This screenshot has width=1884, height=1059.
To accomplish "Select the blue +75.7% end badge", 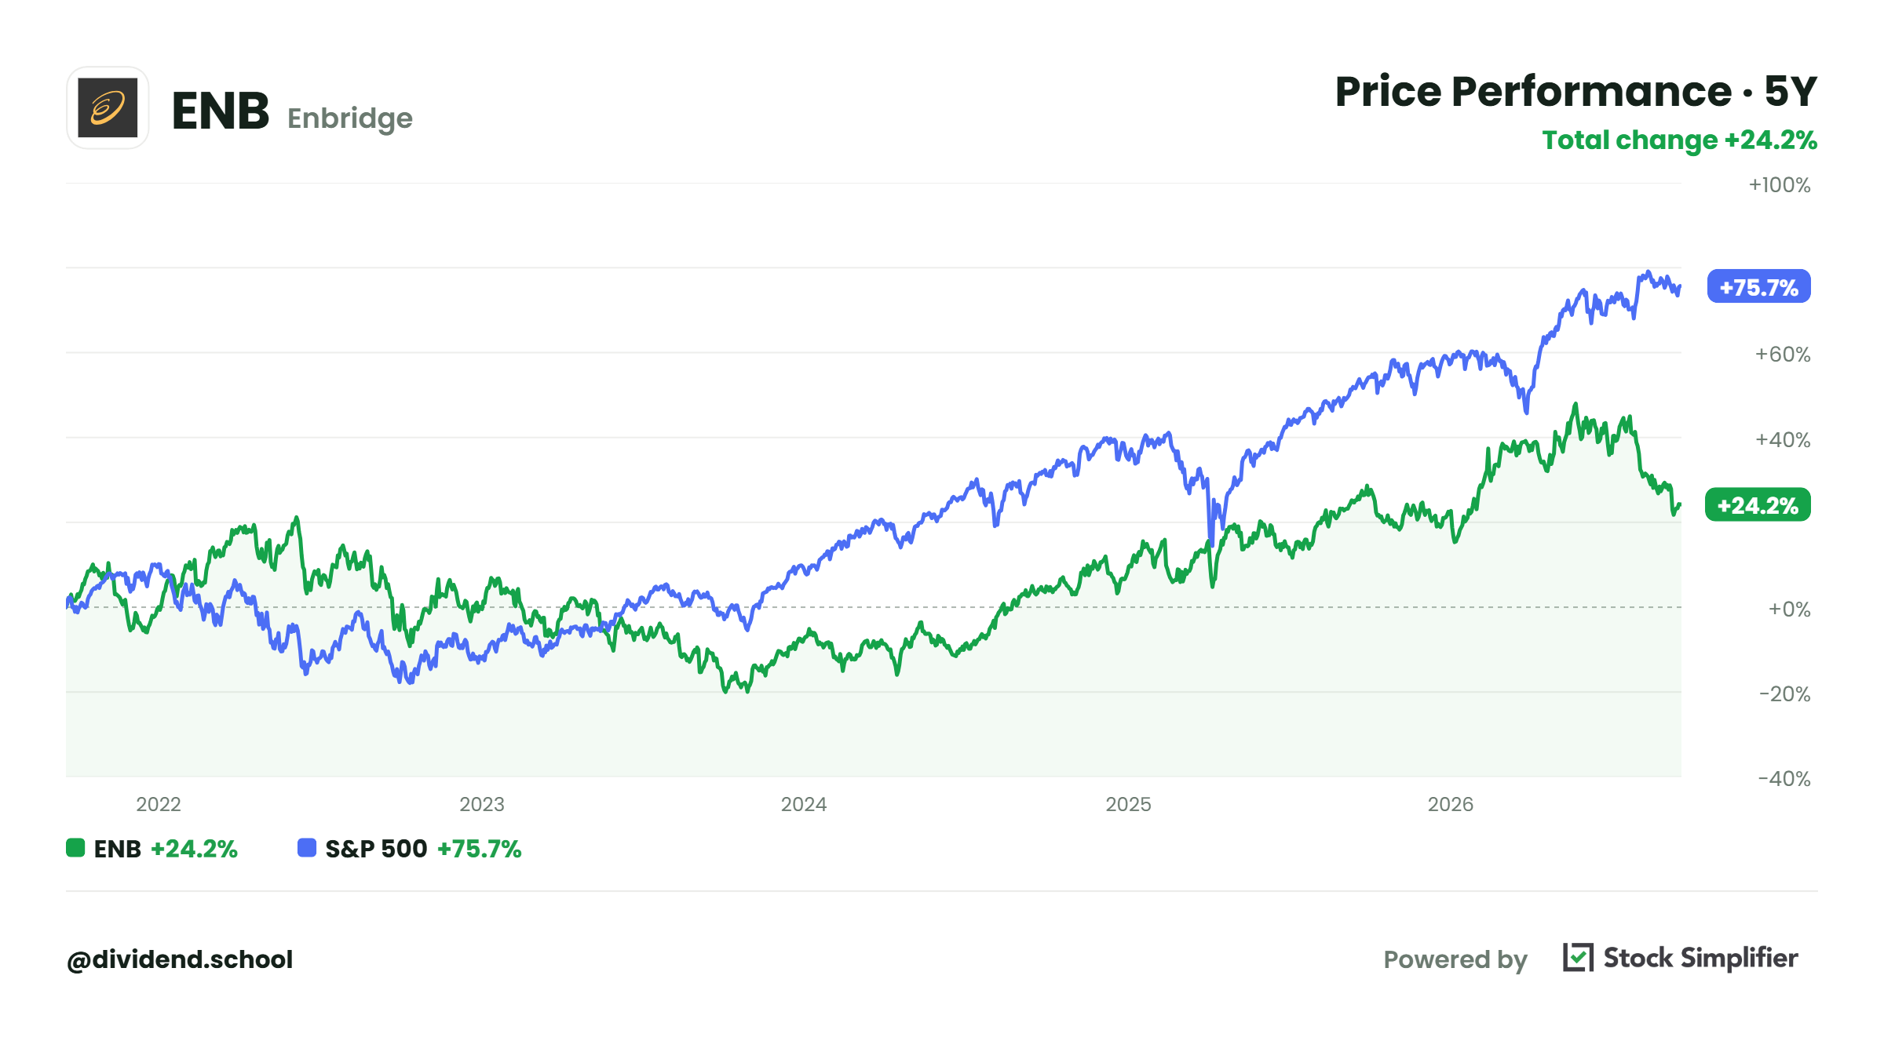I will tap(1758, 287).
